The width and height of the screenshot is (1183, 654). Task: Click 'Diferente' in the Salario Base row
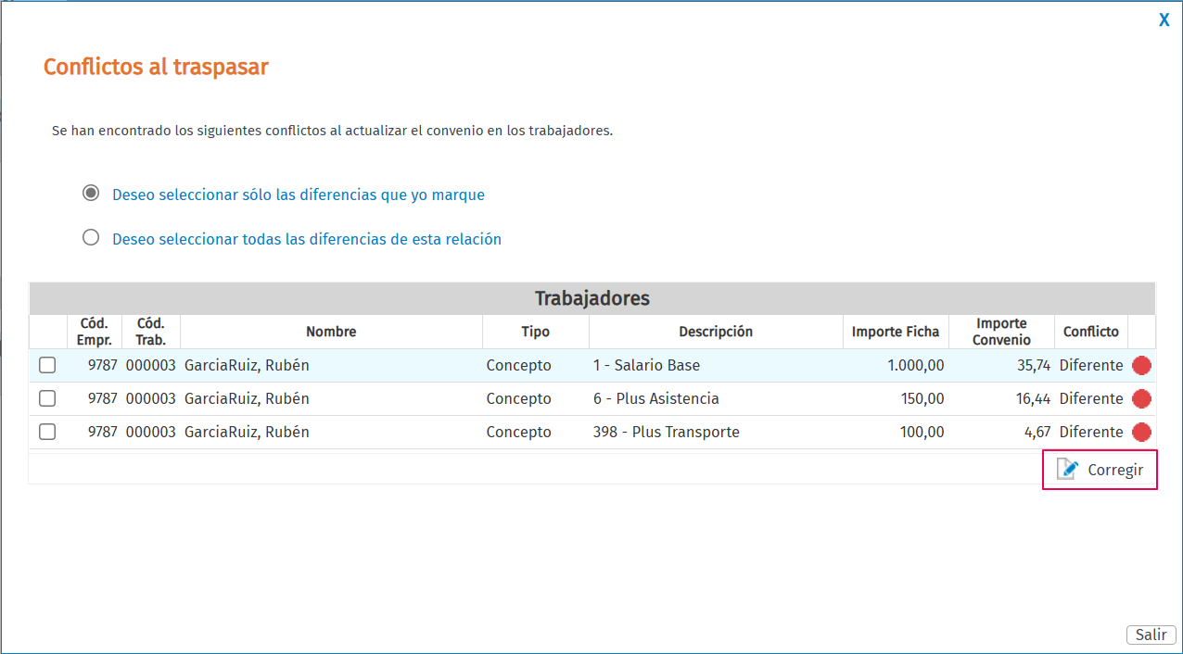[1091, 365]
